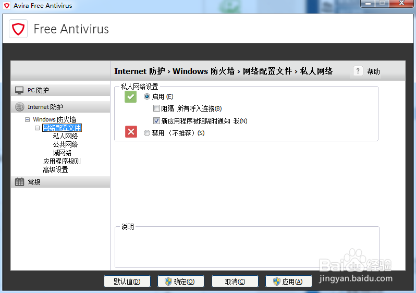Select 公共网络 tree item

click(x=65, y=144)
